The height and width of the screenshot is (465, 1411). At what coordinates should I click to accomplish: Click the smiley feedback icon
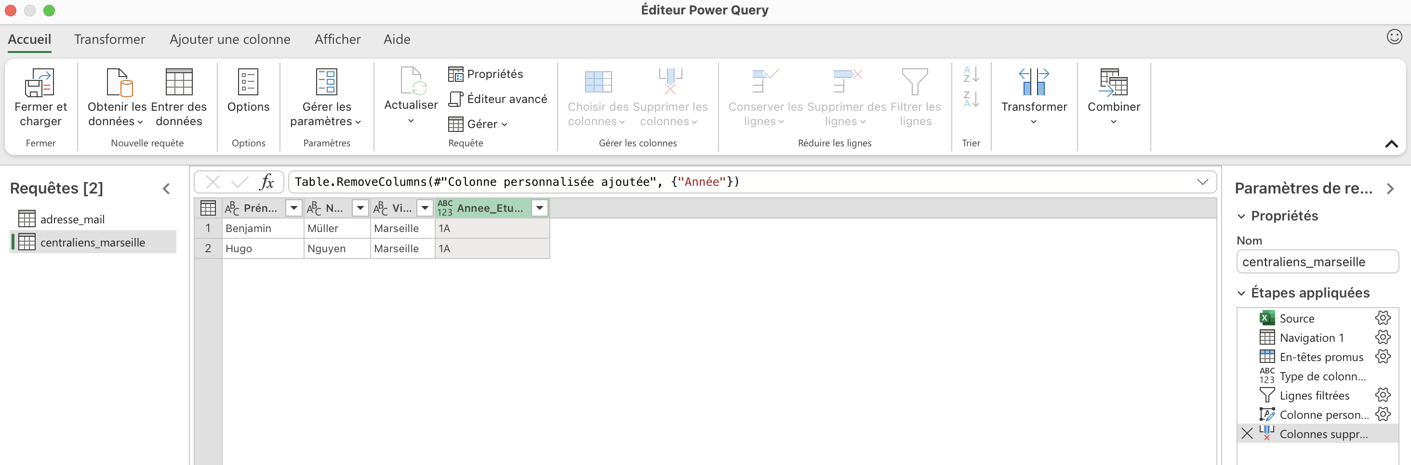coord(1394,37)
